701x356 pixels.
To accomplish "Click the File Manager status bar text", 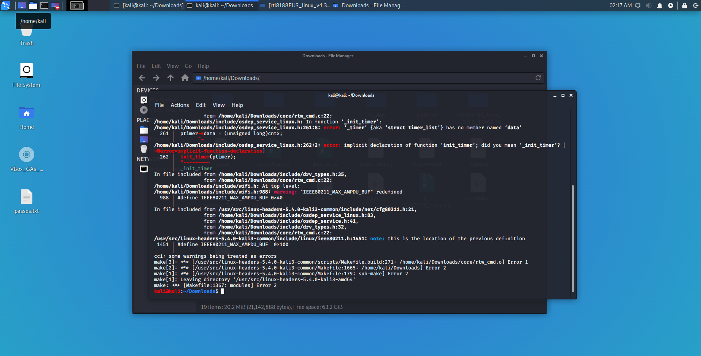I will coord(272,307).
